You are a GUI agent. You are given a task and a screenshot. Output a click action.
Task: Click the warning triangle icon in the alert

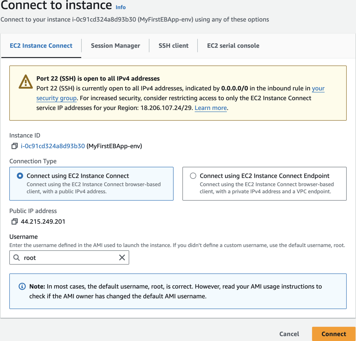point(25,82)
